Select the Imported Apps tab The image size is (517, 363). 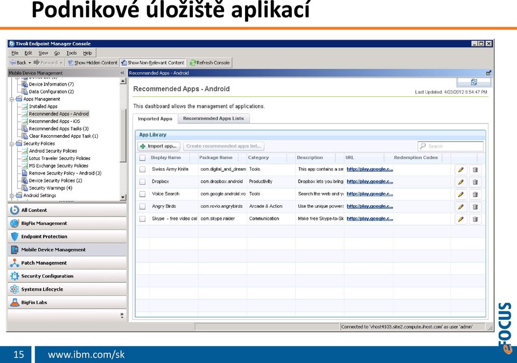pyautogui.click(x=155, y=118)
